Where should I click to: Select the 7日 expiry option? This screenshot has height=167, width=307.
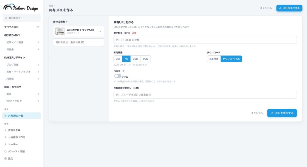(126, 59)
